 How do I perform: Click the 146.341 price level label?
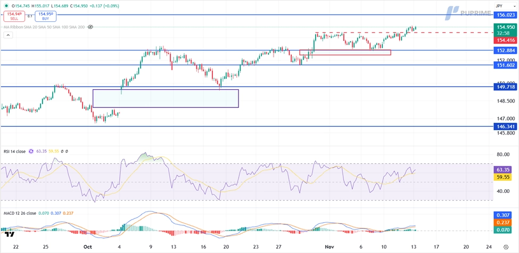506,126
